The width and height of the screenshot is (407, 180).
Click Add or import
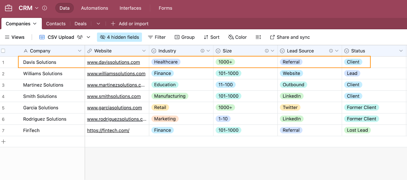pyautogui.click(x=130, y=24)
